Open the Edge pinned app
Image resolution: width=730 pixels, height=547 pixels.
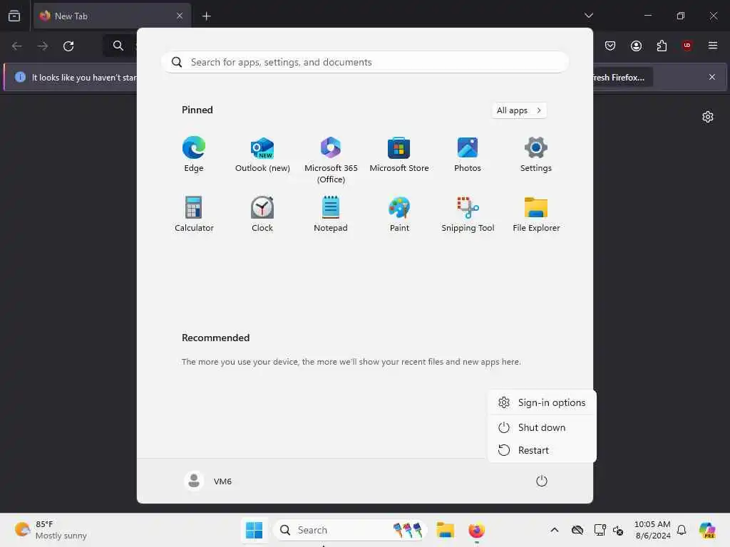194,155
